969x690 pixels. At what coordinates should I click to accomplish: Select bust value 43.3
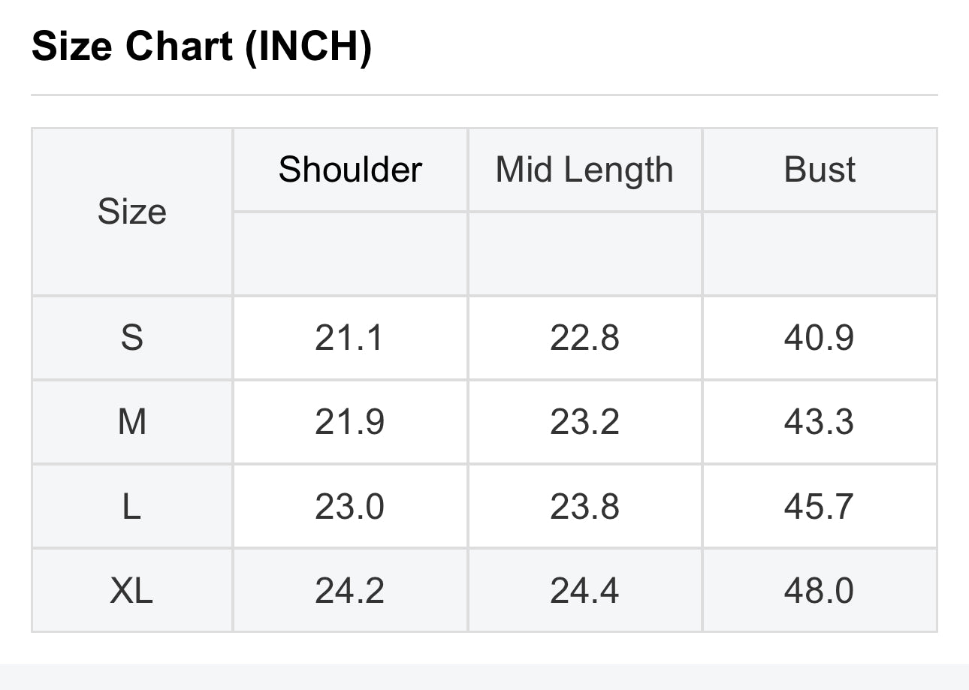[x=820, y=422]
